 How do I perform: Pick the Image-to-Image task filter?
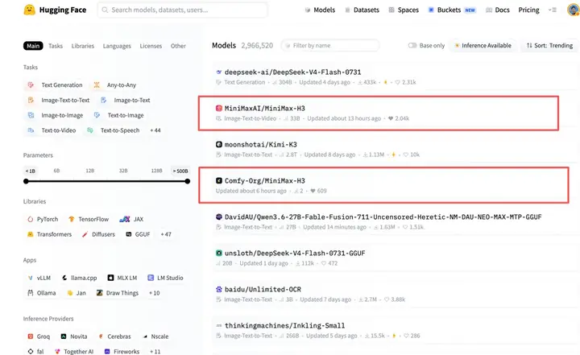tap(56, 115)
